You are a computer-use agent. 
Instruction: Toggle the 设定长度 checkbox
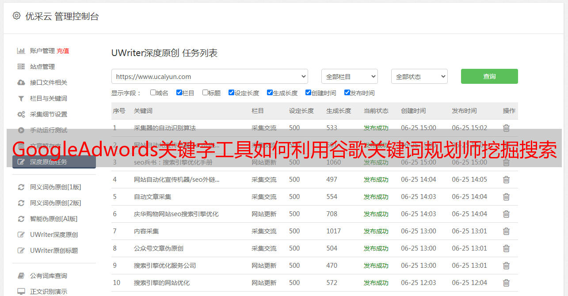coord(231,93)
